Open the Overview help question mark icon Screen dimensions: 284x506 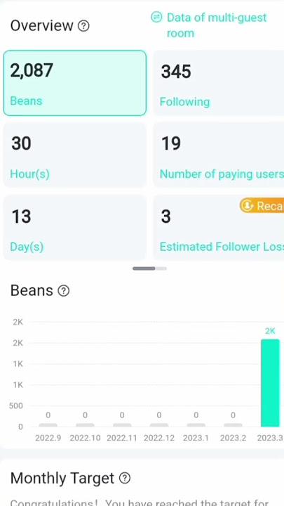pos(83,26)
